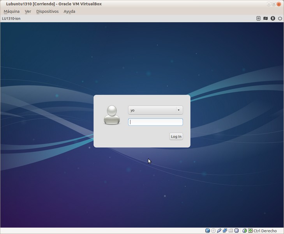Click the USB devices status icon
Viewport: 284px width, 234px height.
219,230
